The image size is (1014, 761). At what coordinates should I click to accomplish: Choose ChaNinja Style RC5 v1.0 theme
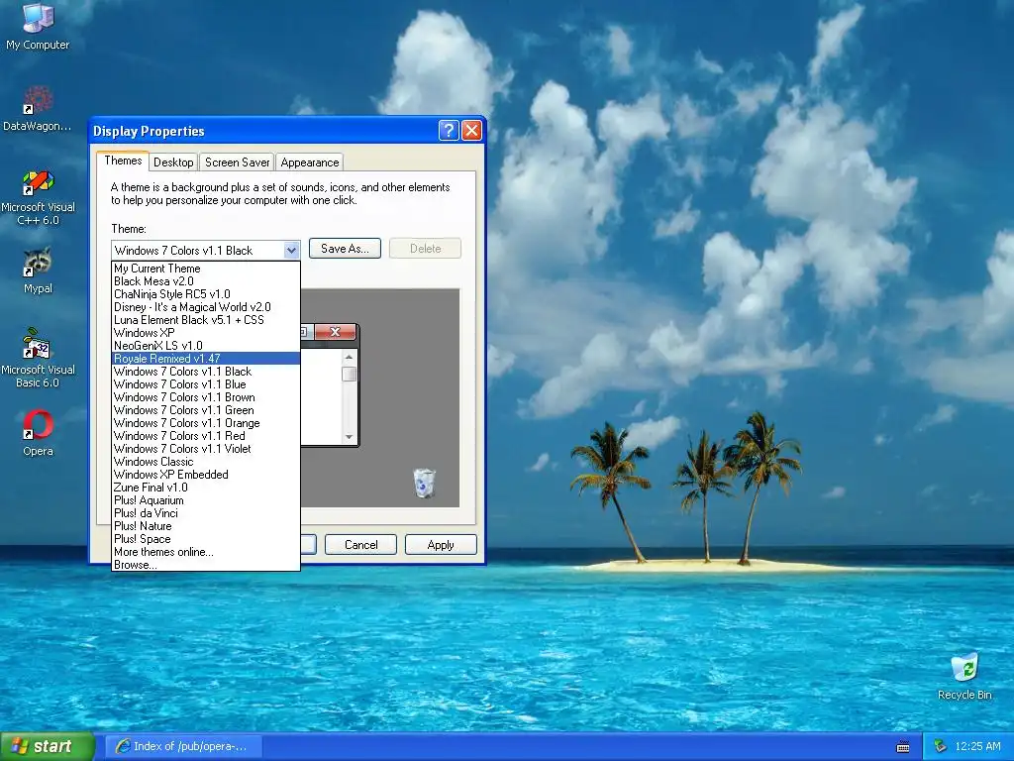pos(206,293)
